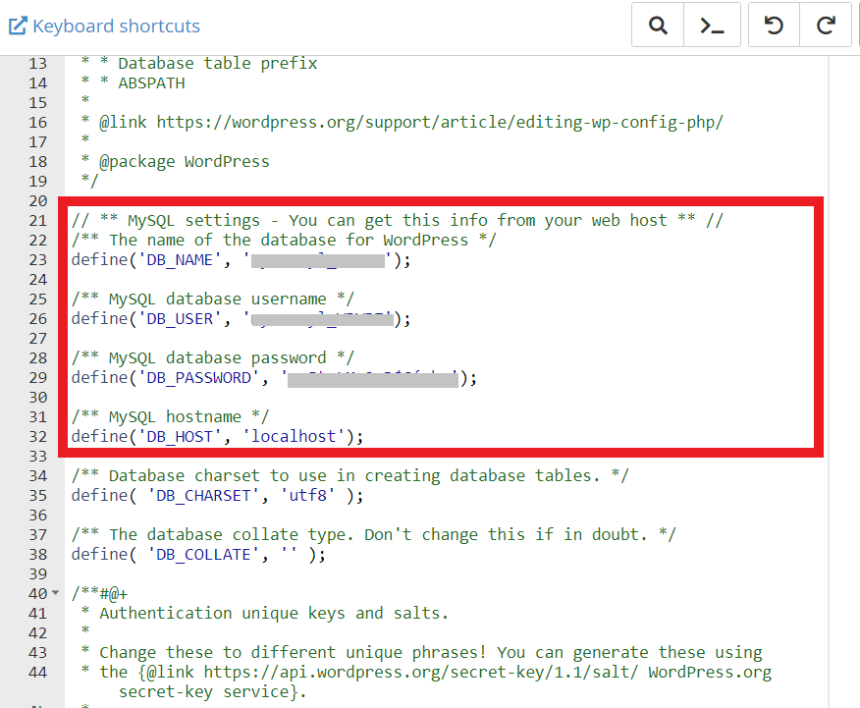
Task: Click the 'DB_PASSWORD' constant text
Action: coord(198,377)
